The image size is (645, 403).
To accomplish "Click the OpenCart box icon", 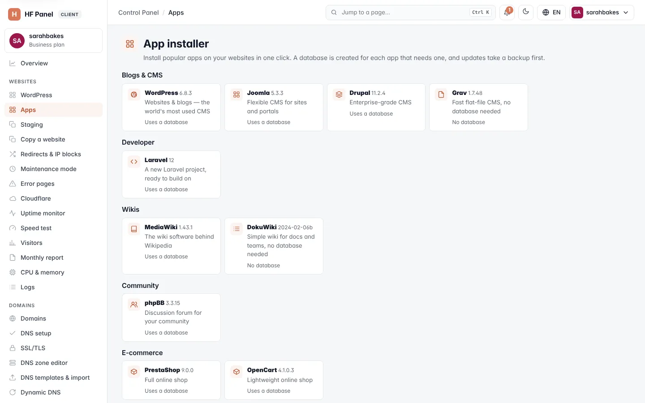I will click(x=236, y=372).
